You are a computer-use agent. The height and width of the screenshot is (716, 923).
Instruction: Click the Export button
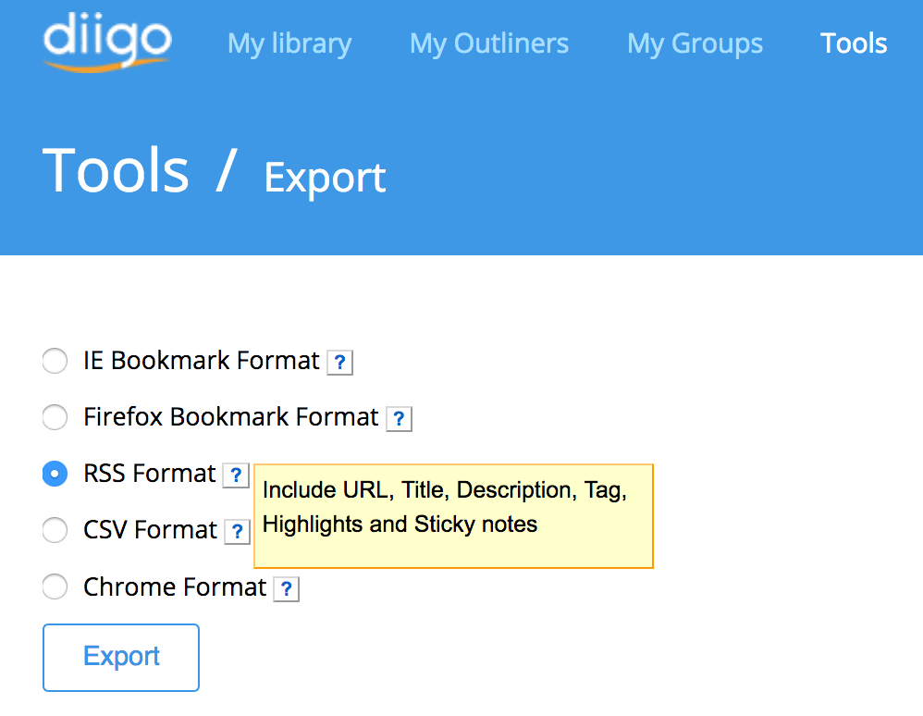coord(121,657)
